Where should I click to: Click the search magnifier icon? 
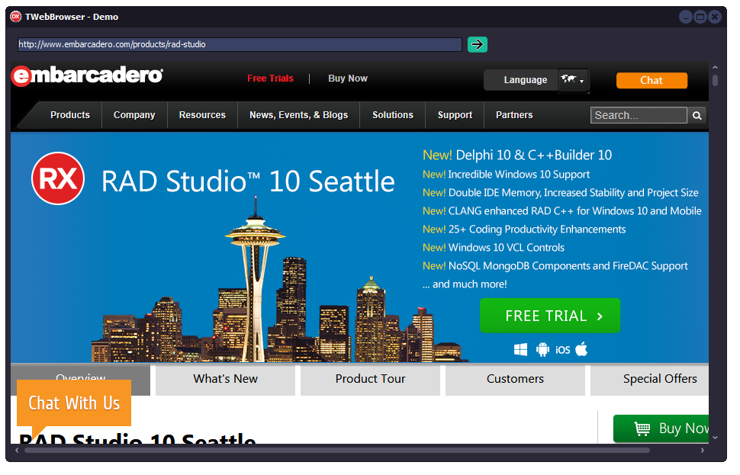click(697, 116)
